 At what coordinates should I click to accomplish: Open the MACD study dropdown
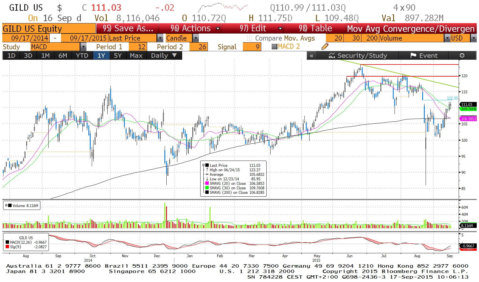83,47
